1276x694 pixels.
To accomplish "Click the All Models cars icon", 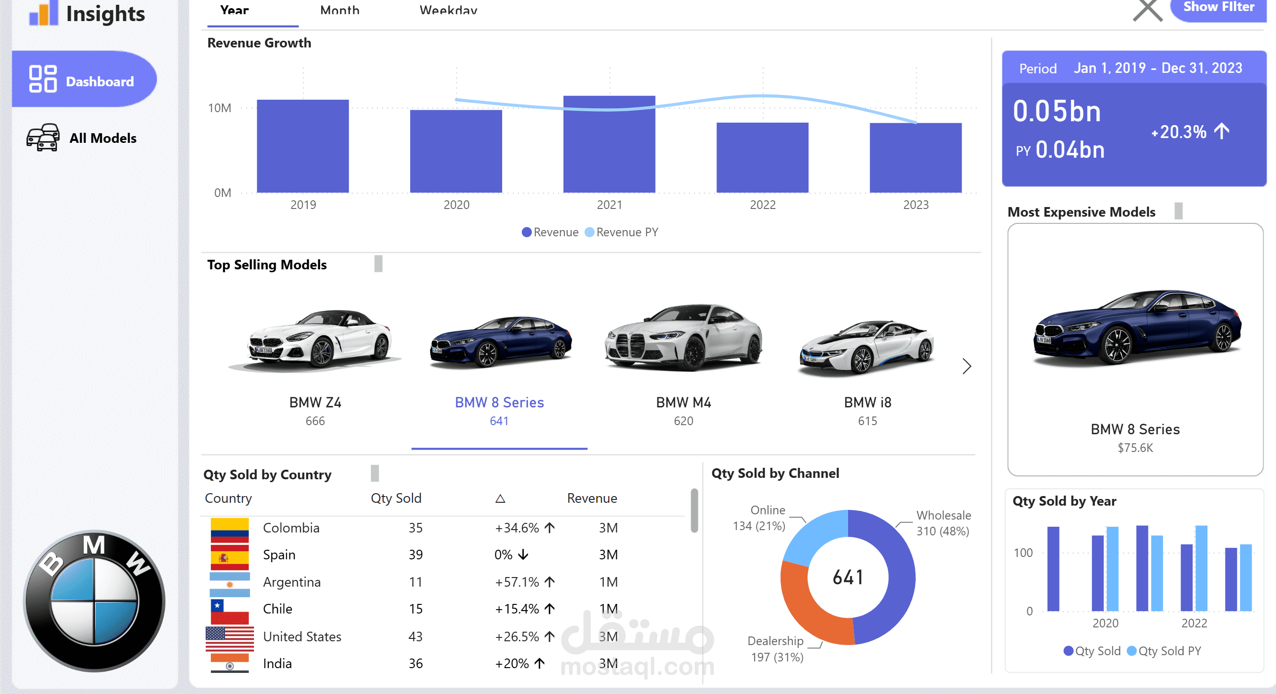I will point(43,138).
